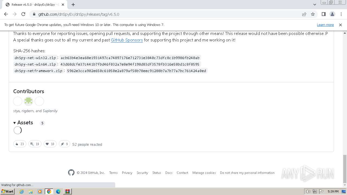Open the Learn more link
The image size is (347, 195).
click(x=325, y=25)
